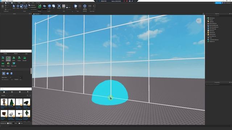Click the Color swatch in ribbon

64,6
